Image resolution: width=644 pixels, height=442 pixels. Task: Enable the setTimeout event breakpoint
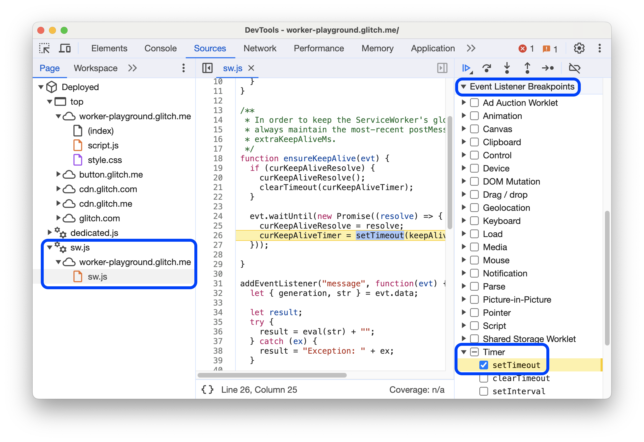[x=485, y=365]
